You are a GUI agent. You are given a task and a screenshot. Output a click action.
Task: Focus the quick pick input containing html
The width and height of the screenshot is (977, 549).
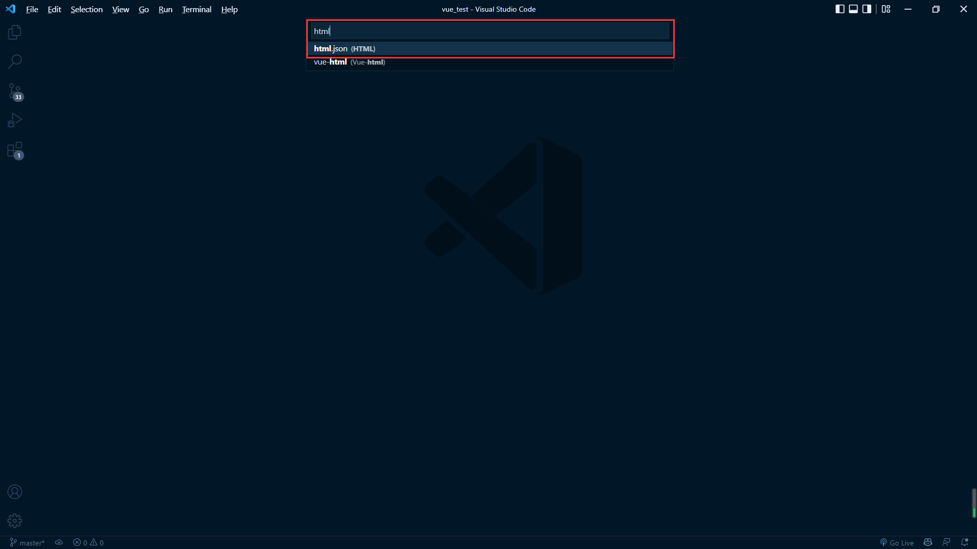[490, 31]
